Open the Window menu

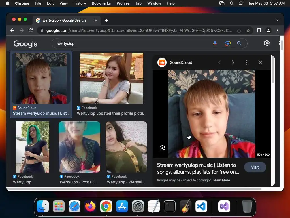coord(154,3)
